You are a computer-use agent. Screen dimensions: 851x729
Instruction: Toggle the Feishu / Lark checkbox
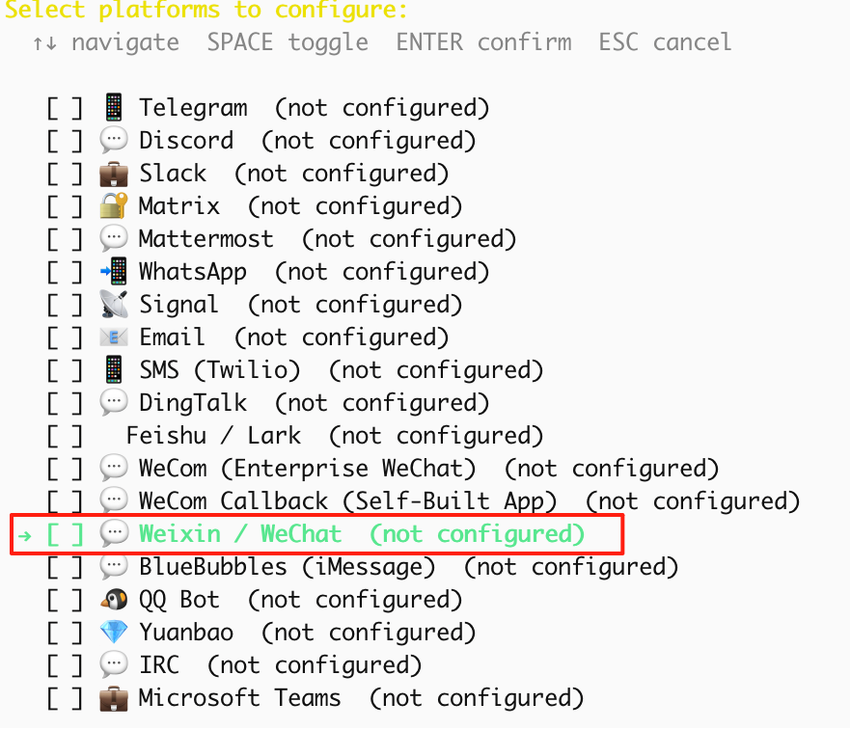[65, 436]
